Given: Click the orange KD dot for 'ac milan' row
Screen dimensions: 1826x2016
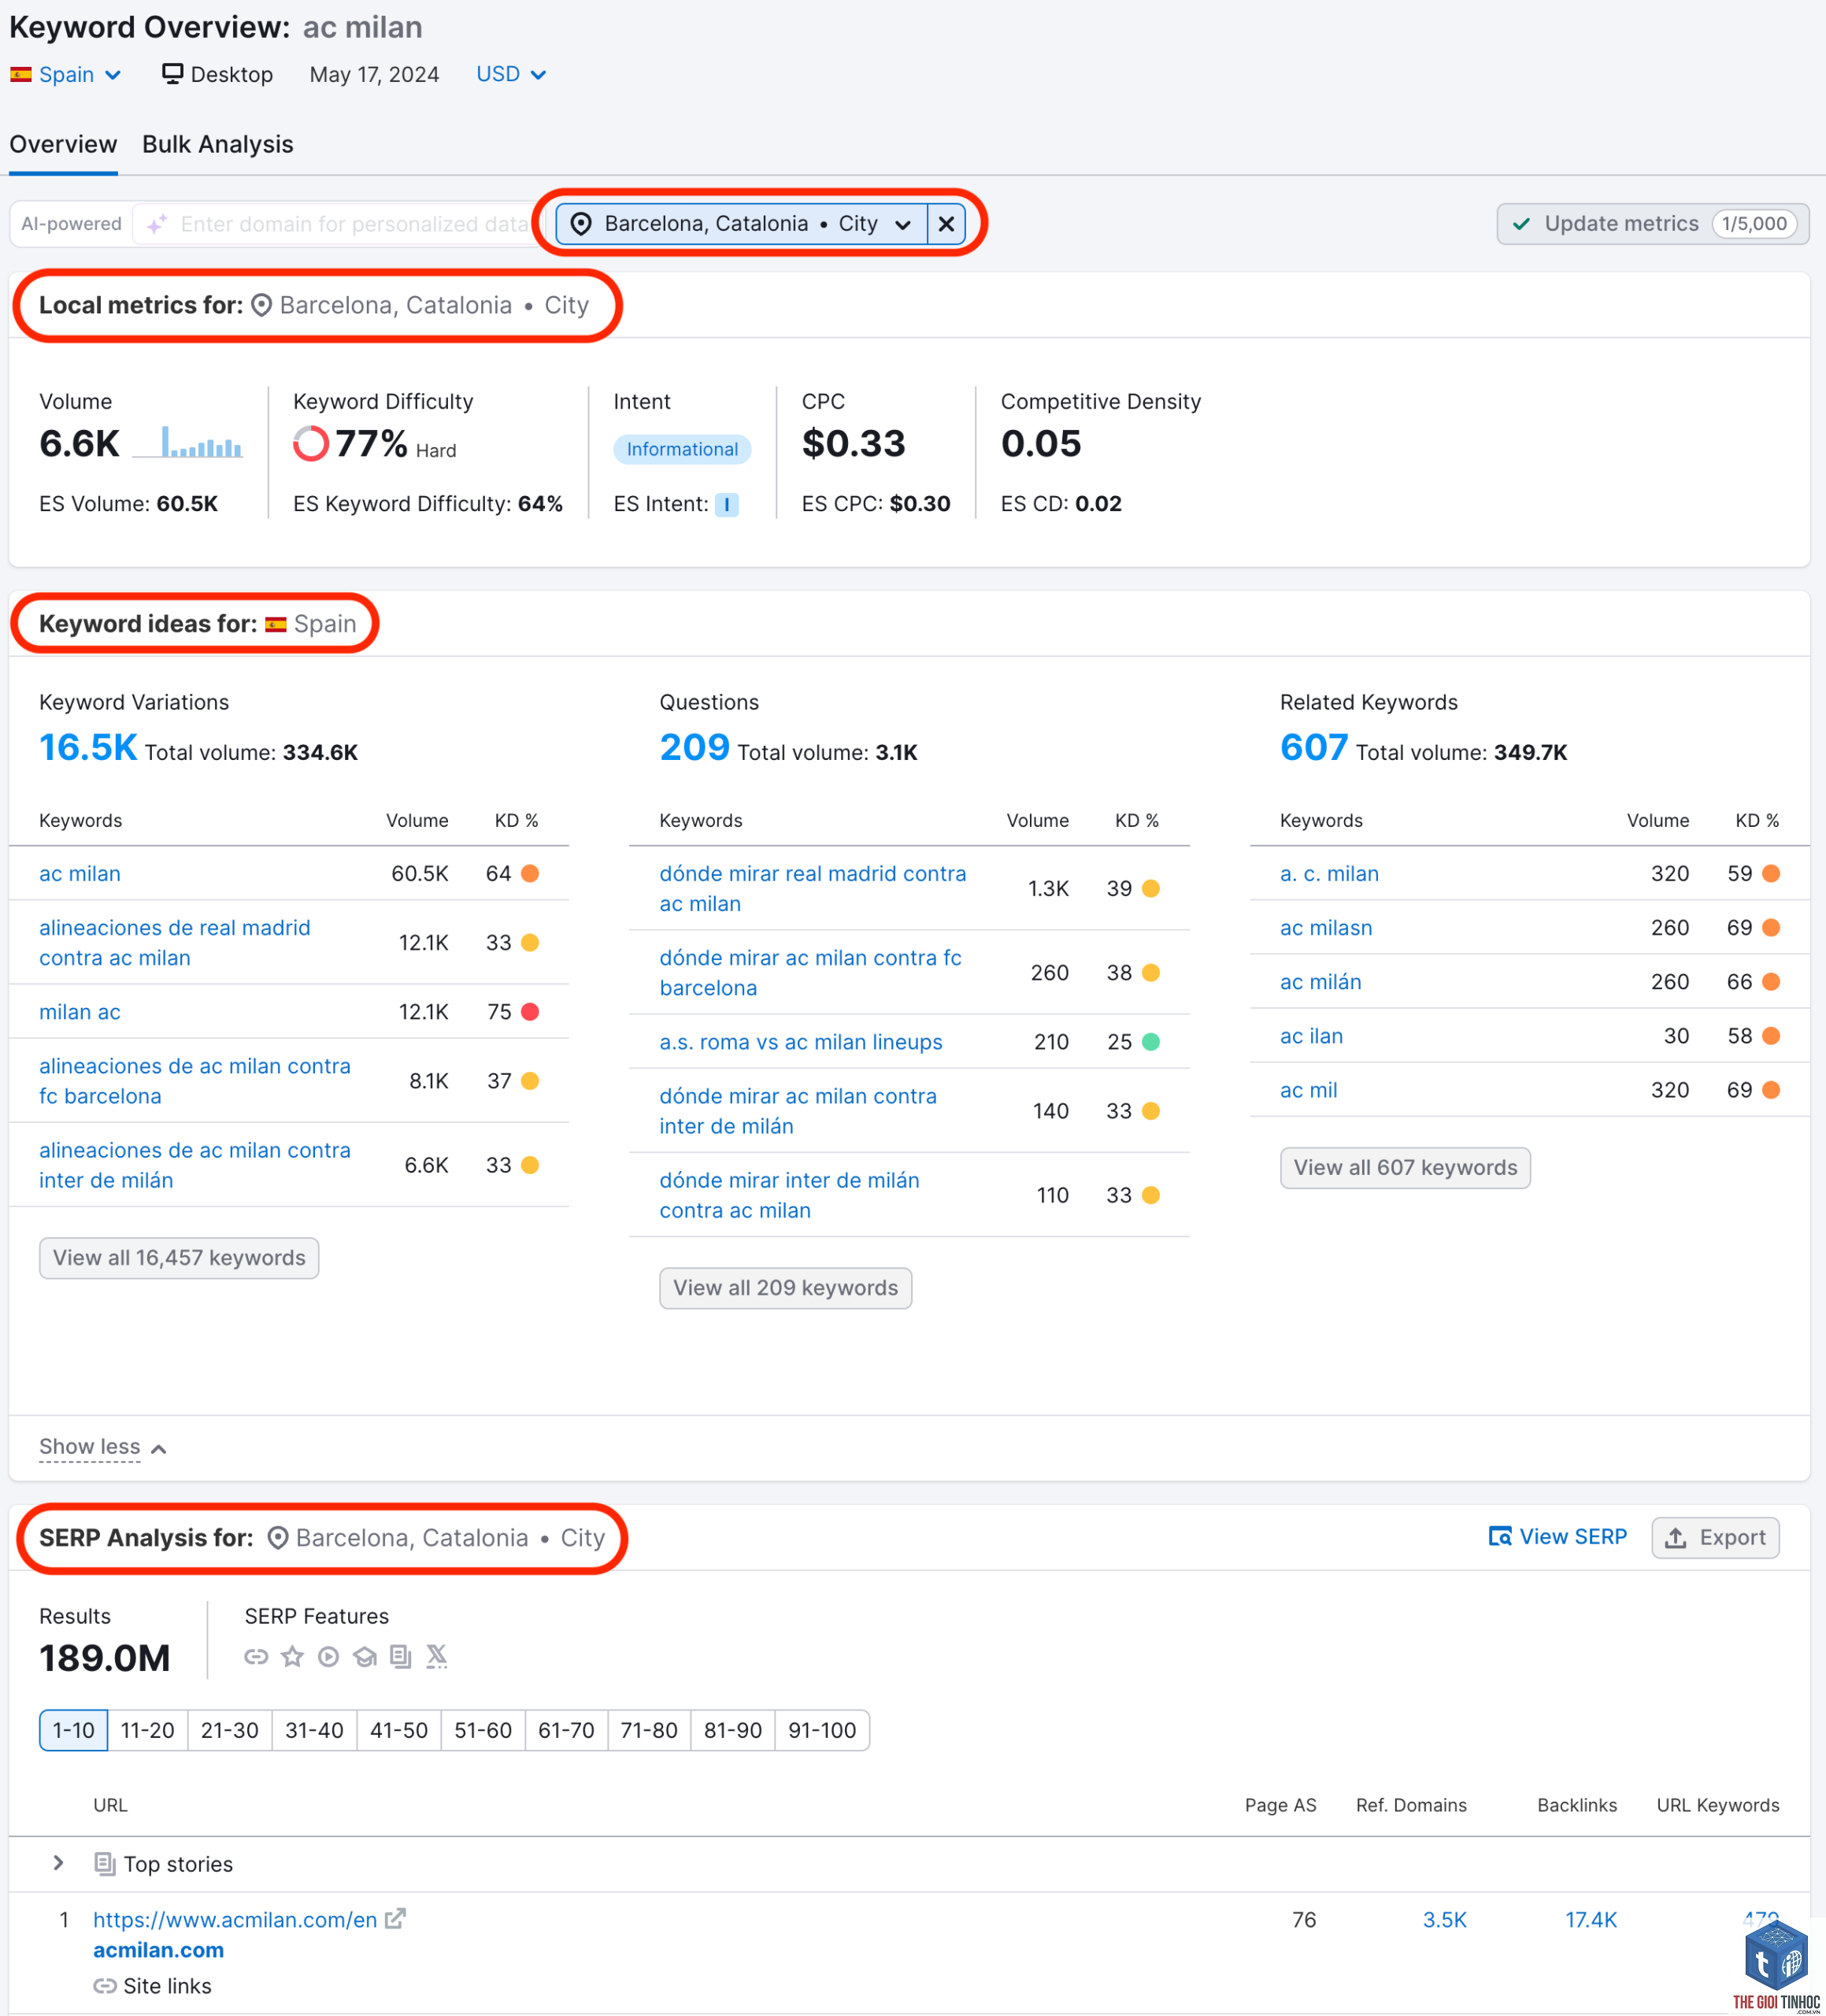Looking at the screenshot, I should [x=530, y=874].
